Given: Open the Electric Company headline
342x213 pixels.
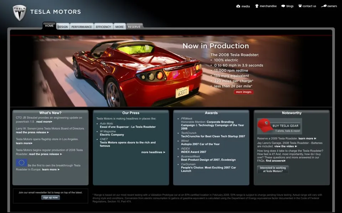Looking at the screenshot, I should click(112, 135).
